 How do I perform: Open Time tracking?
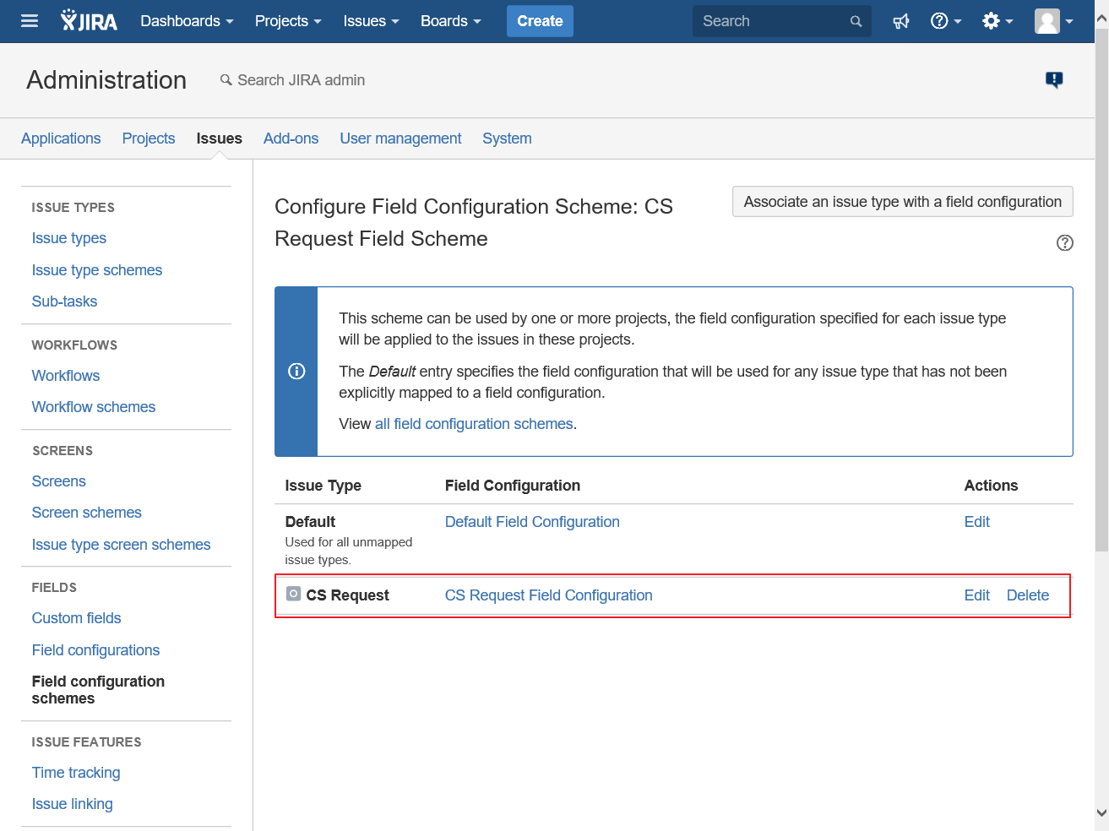click(76, 773)
